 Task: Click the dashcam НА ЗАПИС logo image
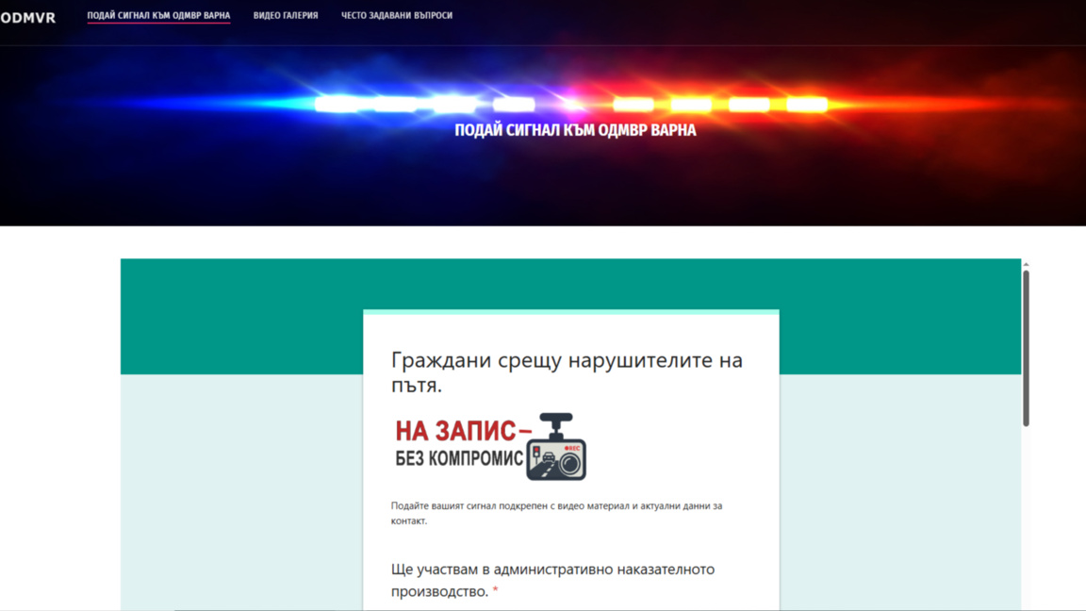(490, 446)
